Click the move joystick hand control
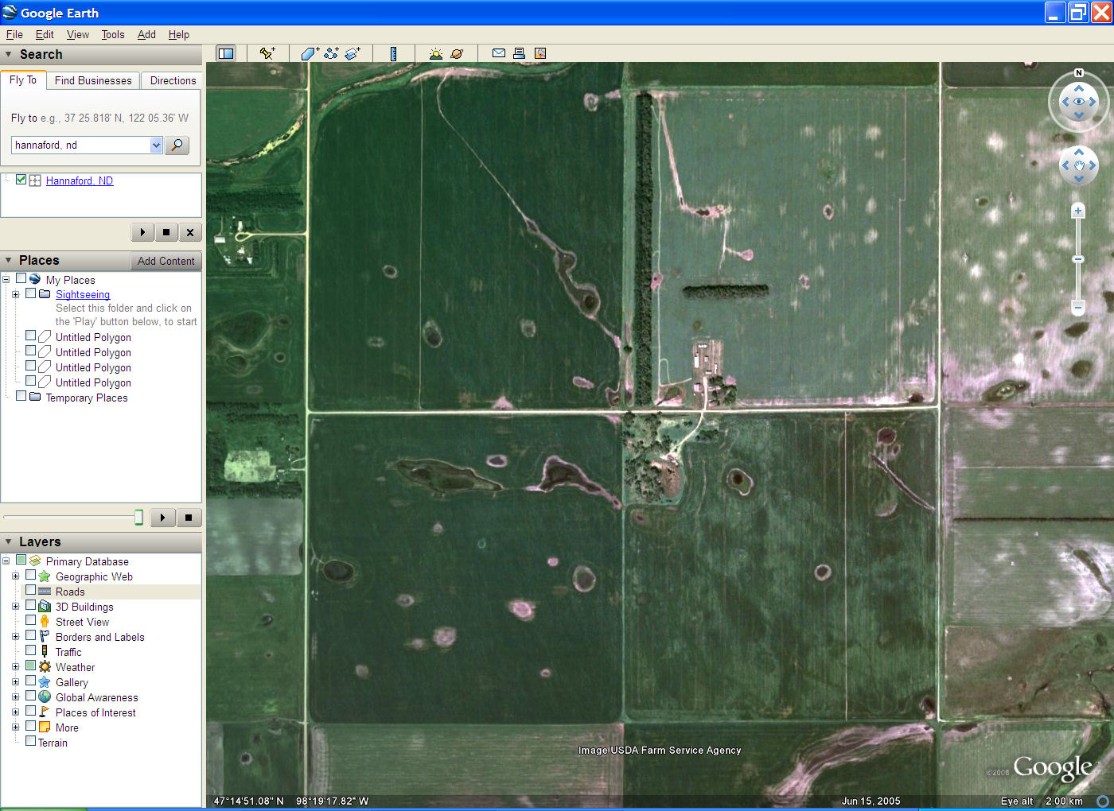Image resolution: width=1114 pixels, height=811 pixels. tap(1079, 165)
